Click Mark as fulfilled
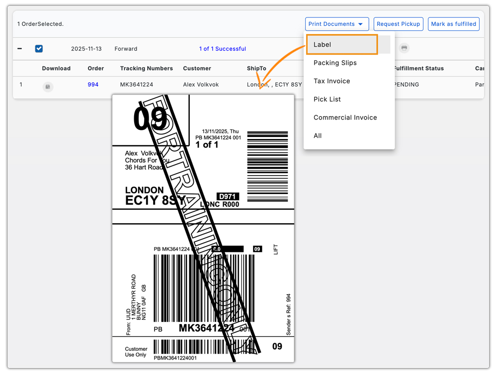This screenshot has height=375, width=497. coord(453,24)
